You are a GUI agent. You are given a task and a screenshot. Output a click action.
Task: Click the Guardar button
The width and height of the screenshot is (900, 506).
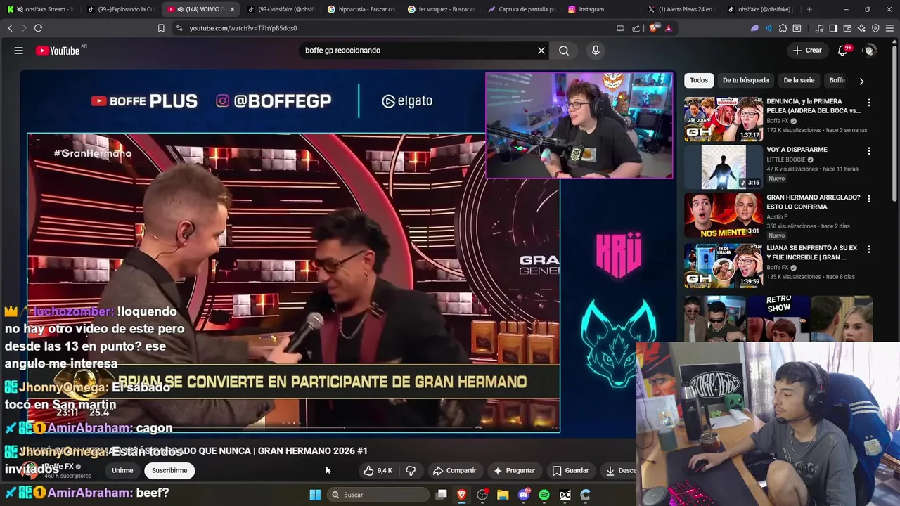click(570, 470)
